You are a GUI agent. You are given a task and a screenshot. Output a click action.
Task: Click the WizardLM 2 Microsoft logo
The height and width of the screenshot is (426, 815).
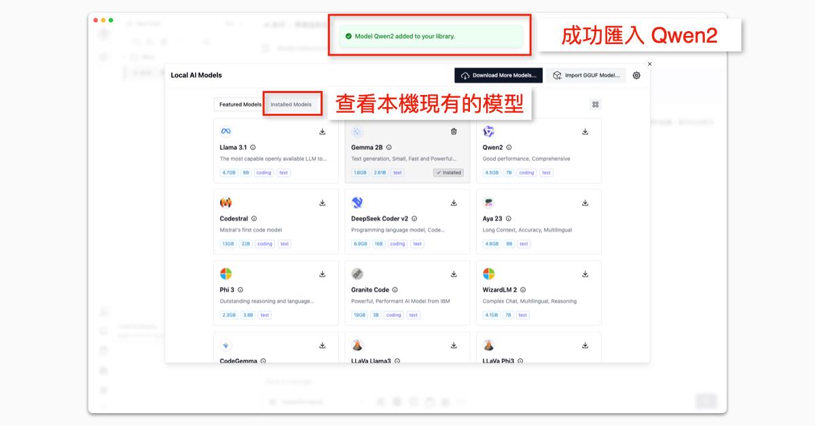click(x=489, y=274)
